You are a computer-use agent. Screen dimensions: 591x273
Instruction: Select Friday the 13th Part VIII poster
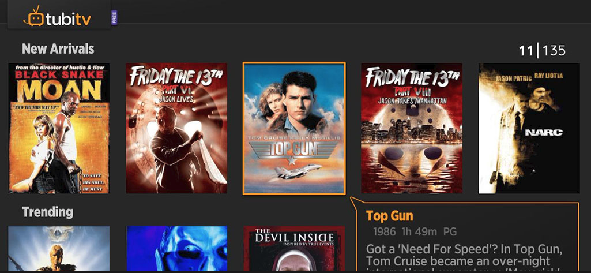point(412,128)
